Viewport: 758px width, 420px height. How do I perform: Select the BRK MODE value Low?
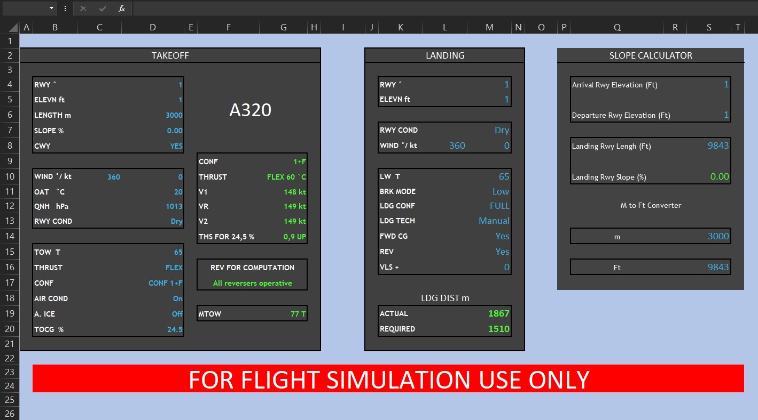501,191
